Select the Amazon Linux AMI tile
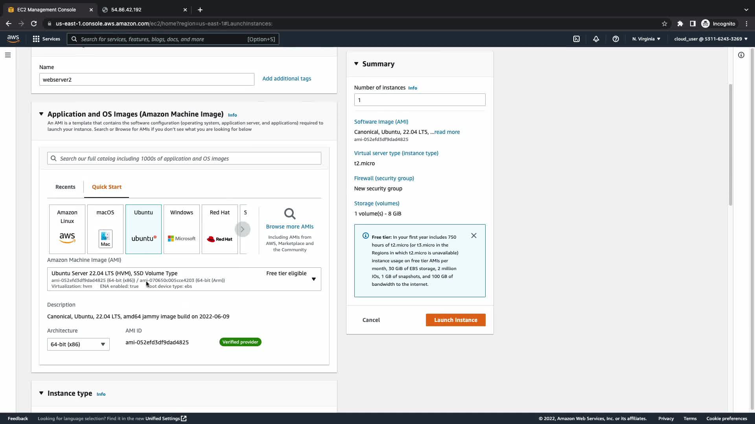Screen dimensions: 755x424 67,229
